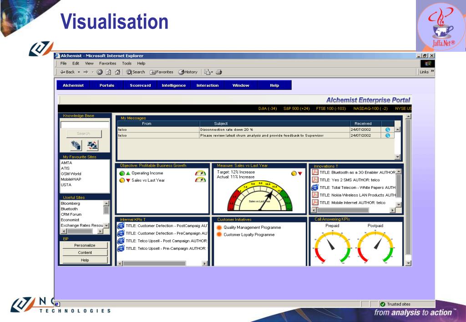The width and height of the screenshot is (466, 322).
Task: Expand the Links toolbar chevron
Action: pos(432,71)
